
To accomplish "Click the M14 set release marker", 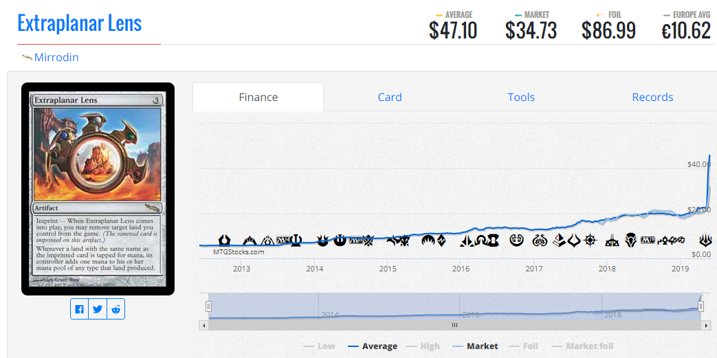I will click(282, 240).
